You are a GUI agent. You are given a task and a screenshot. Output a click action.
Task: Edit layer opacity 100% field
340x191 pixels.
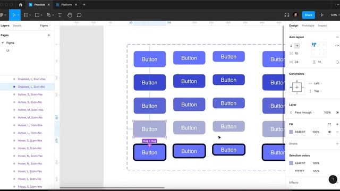tap(327, 112)
